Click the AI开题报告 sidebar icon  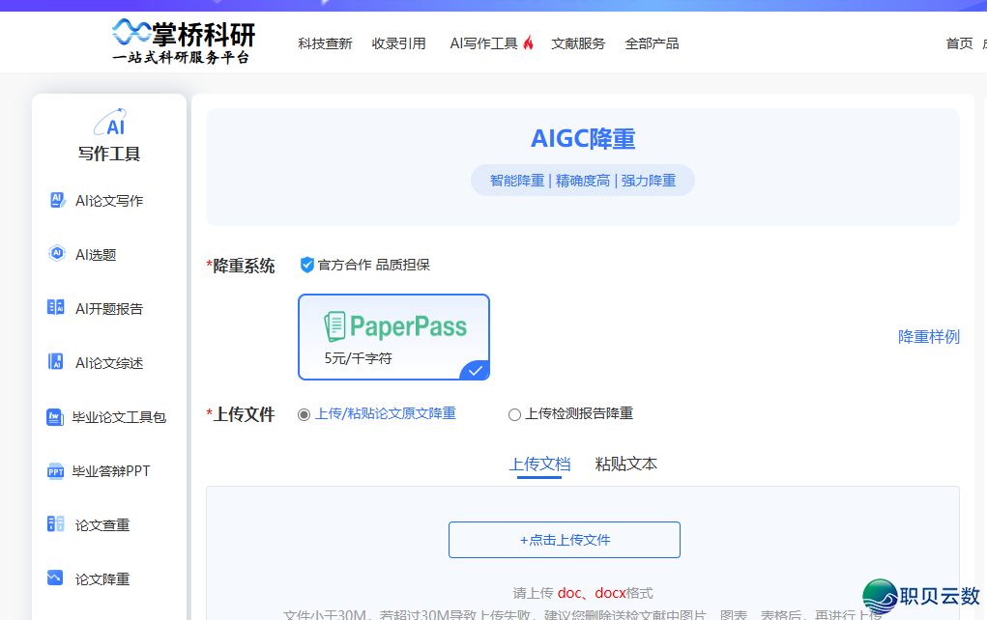click(x=56, y=307)
